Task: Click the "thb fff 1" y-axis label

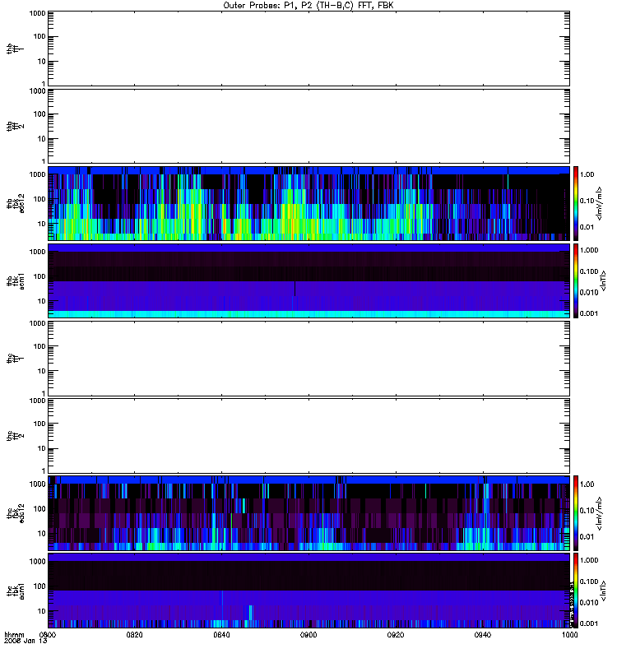Action: coord(15,49)
